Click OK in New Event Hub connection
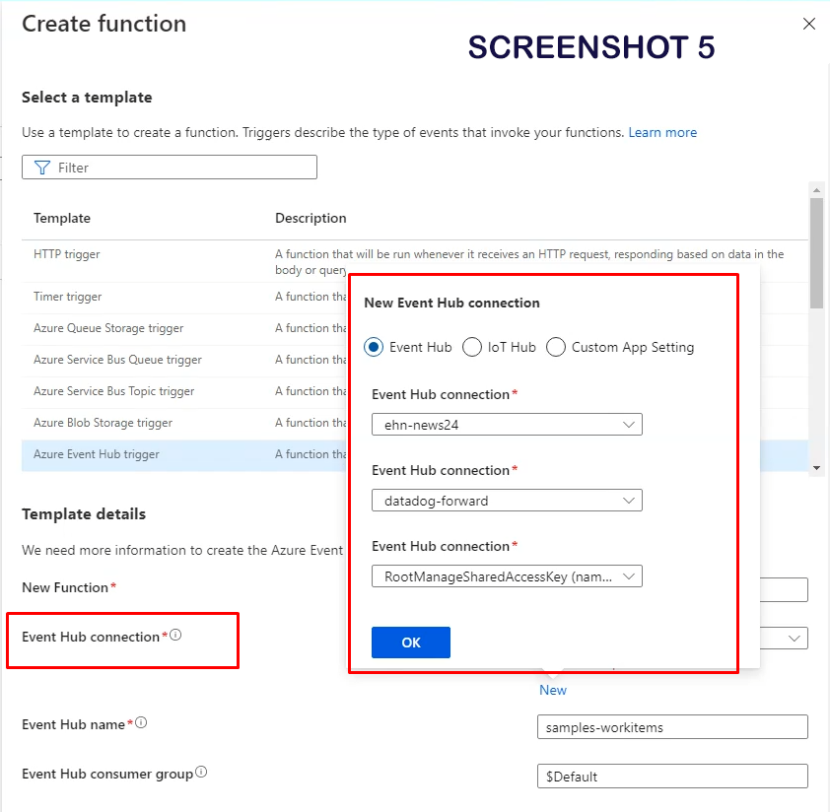Viewport: 830px width, 812px height. click(x=411, y=643)
